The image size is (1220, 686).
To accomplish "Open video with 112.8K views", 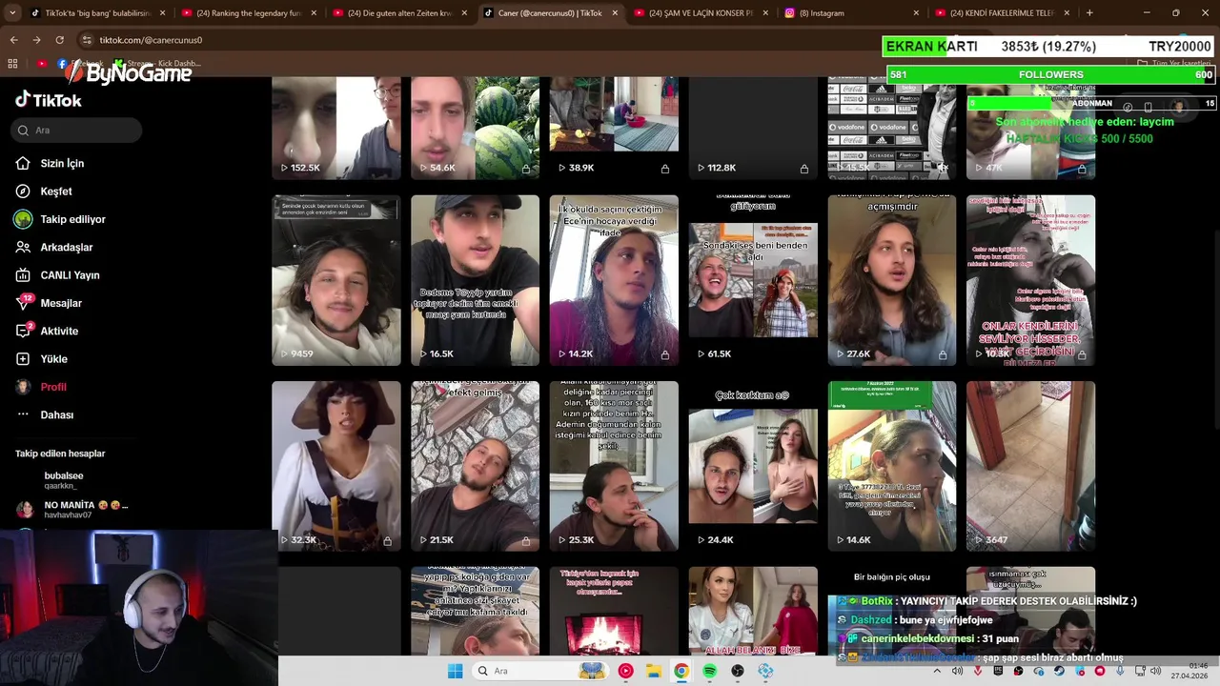I will point(753,128).
